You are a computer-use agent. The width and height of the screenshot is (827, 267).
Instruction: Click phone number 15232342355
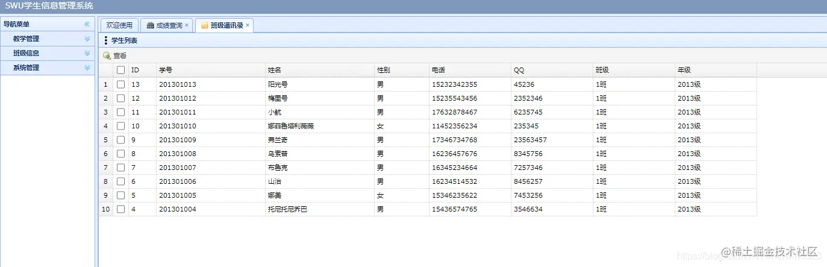[x=454, y=84]
